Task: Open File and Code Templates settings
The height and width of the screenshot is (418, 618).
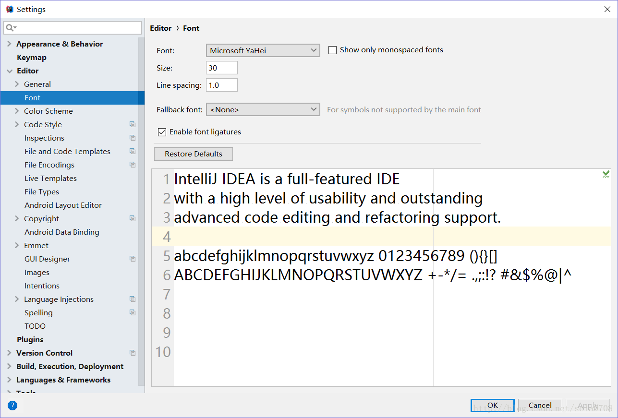Action: click(x=67, y=151)
